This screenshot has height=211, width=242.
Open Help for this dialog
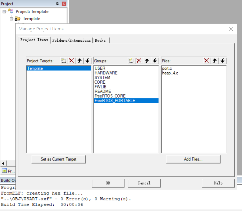tap(218, 183)
